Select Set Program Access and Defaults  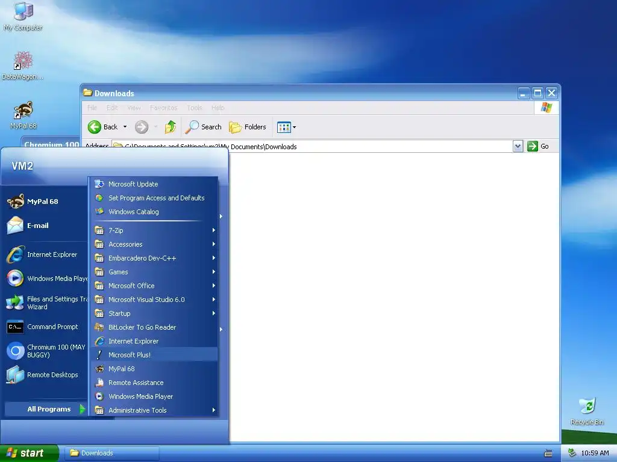pyautogui.click(x=154, y=197)
